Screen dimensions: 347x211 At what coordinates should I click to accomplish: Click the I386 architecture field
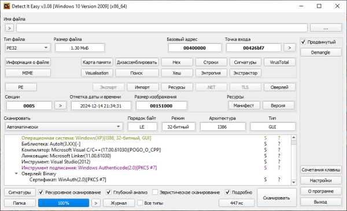coord(223,127)
